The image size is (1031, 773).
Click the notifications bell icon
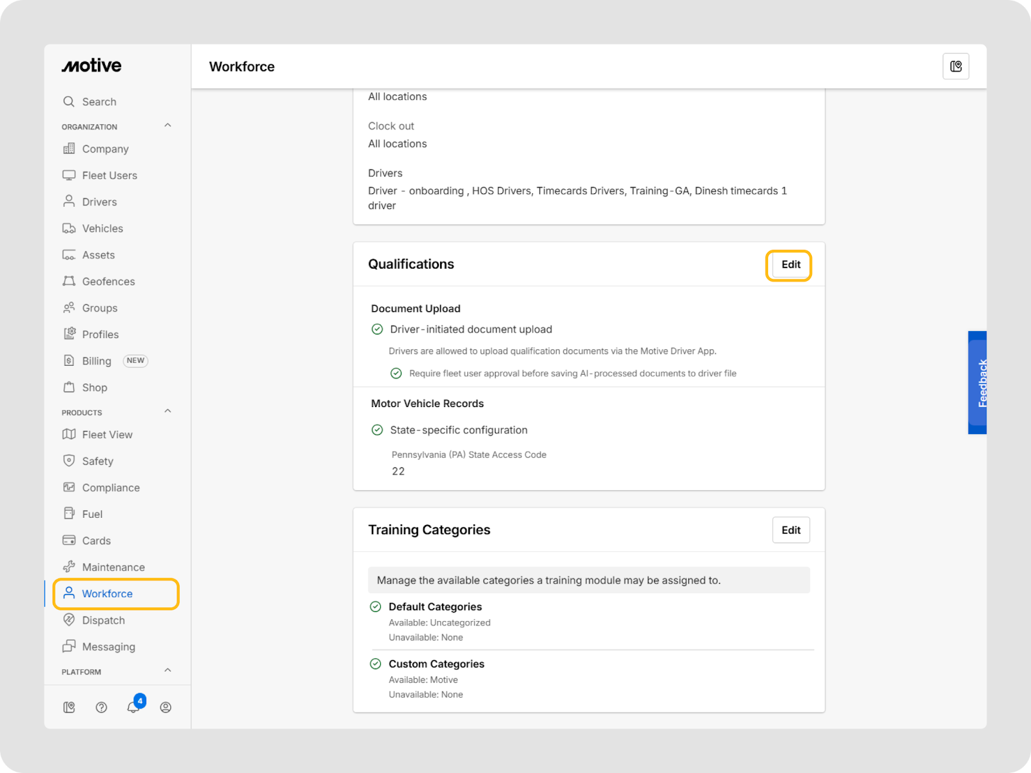[x=133, y=707]
